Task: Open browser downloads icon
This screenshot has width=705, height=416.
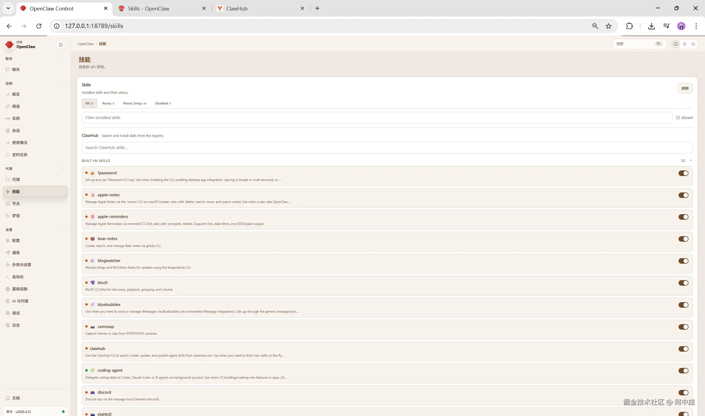Action: 651,26
